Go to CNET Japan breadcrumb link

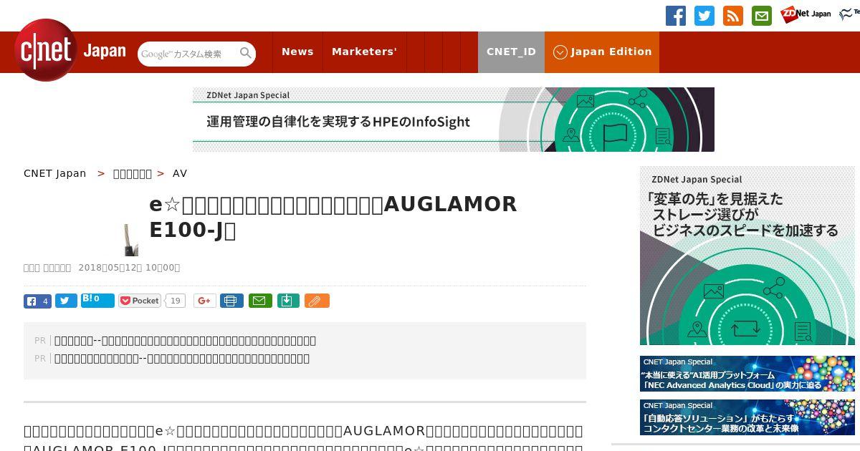54,173
